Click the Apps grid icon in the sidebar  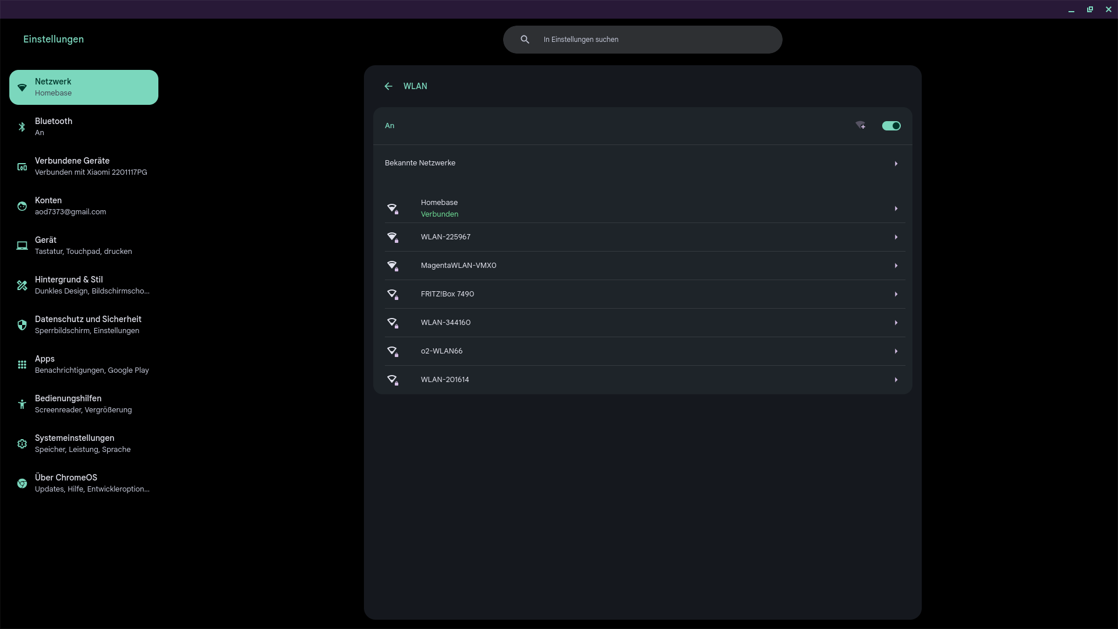[x=22, y=365]
